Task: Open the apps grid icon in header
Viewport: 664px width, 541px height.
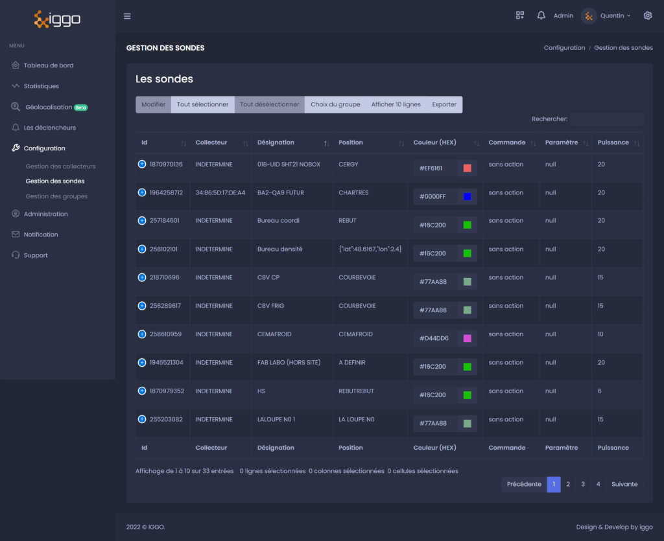Action: tap(519, 16)
